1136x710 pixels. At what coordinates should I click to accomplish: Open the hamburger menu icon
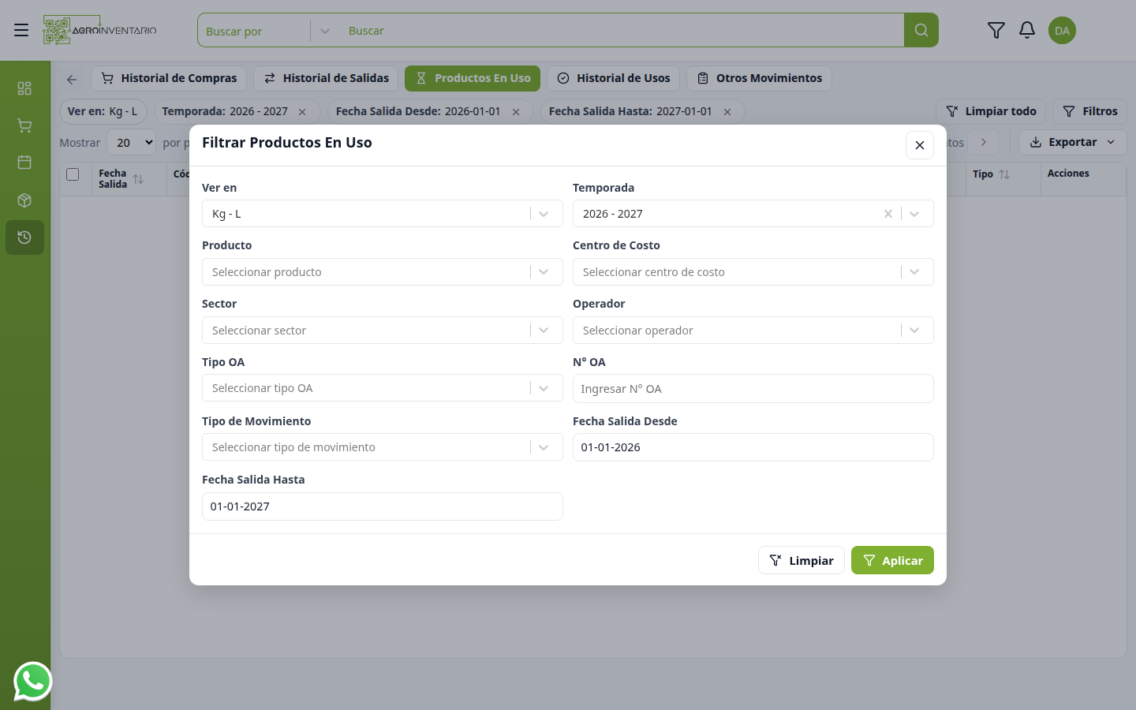pos(21,30)
